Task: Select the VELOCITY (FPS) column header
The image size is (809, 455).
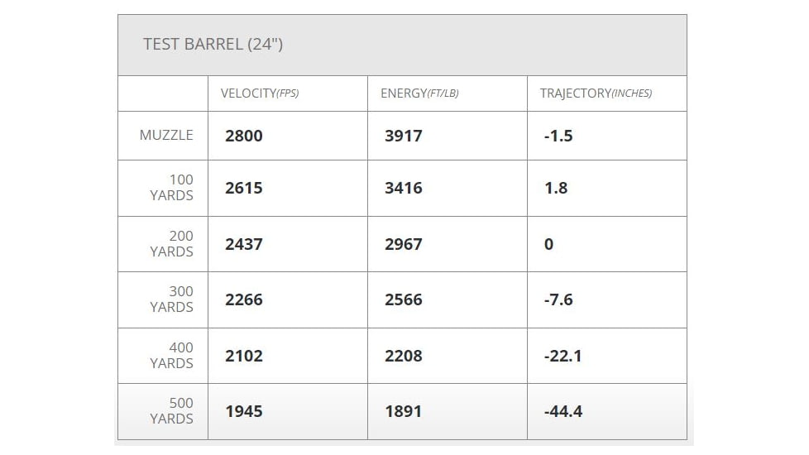Action: click(260, 93)
